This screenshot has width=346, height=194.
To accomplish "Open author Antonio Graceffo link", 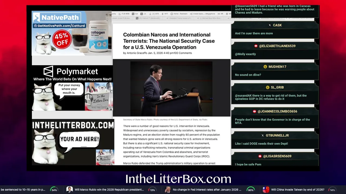I will coord(137,53).
